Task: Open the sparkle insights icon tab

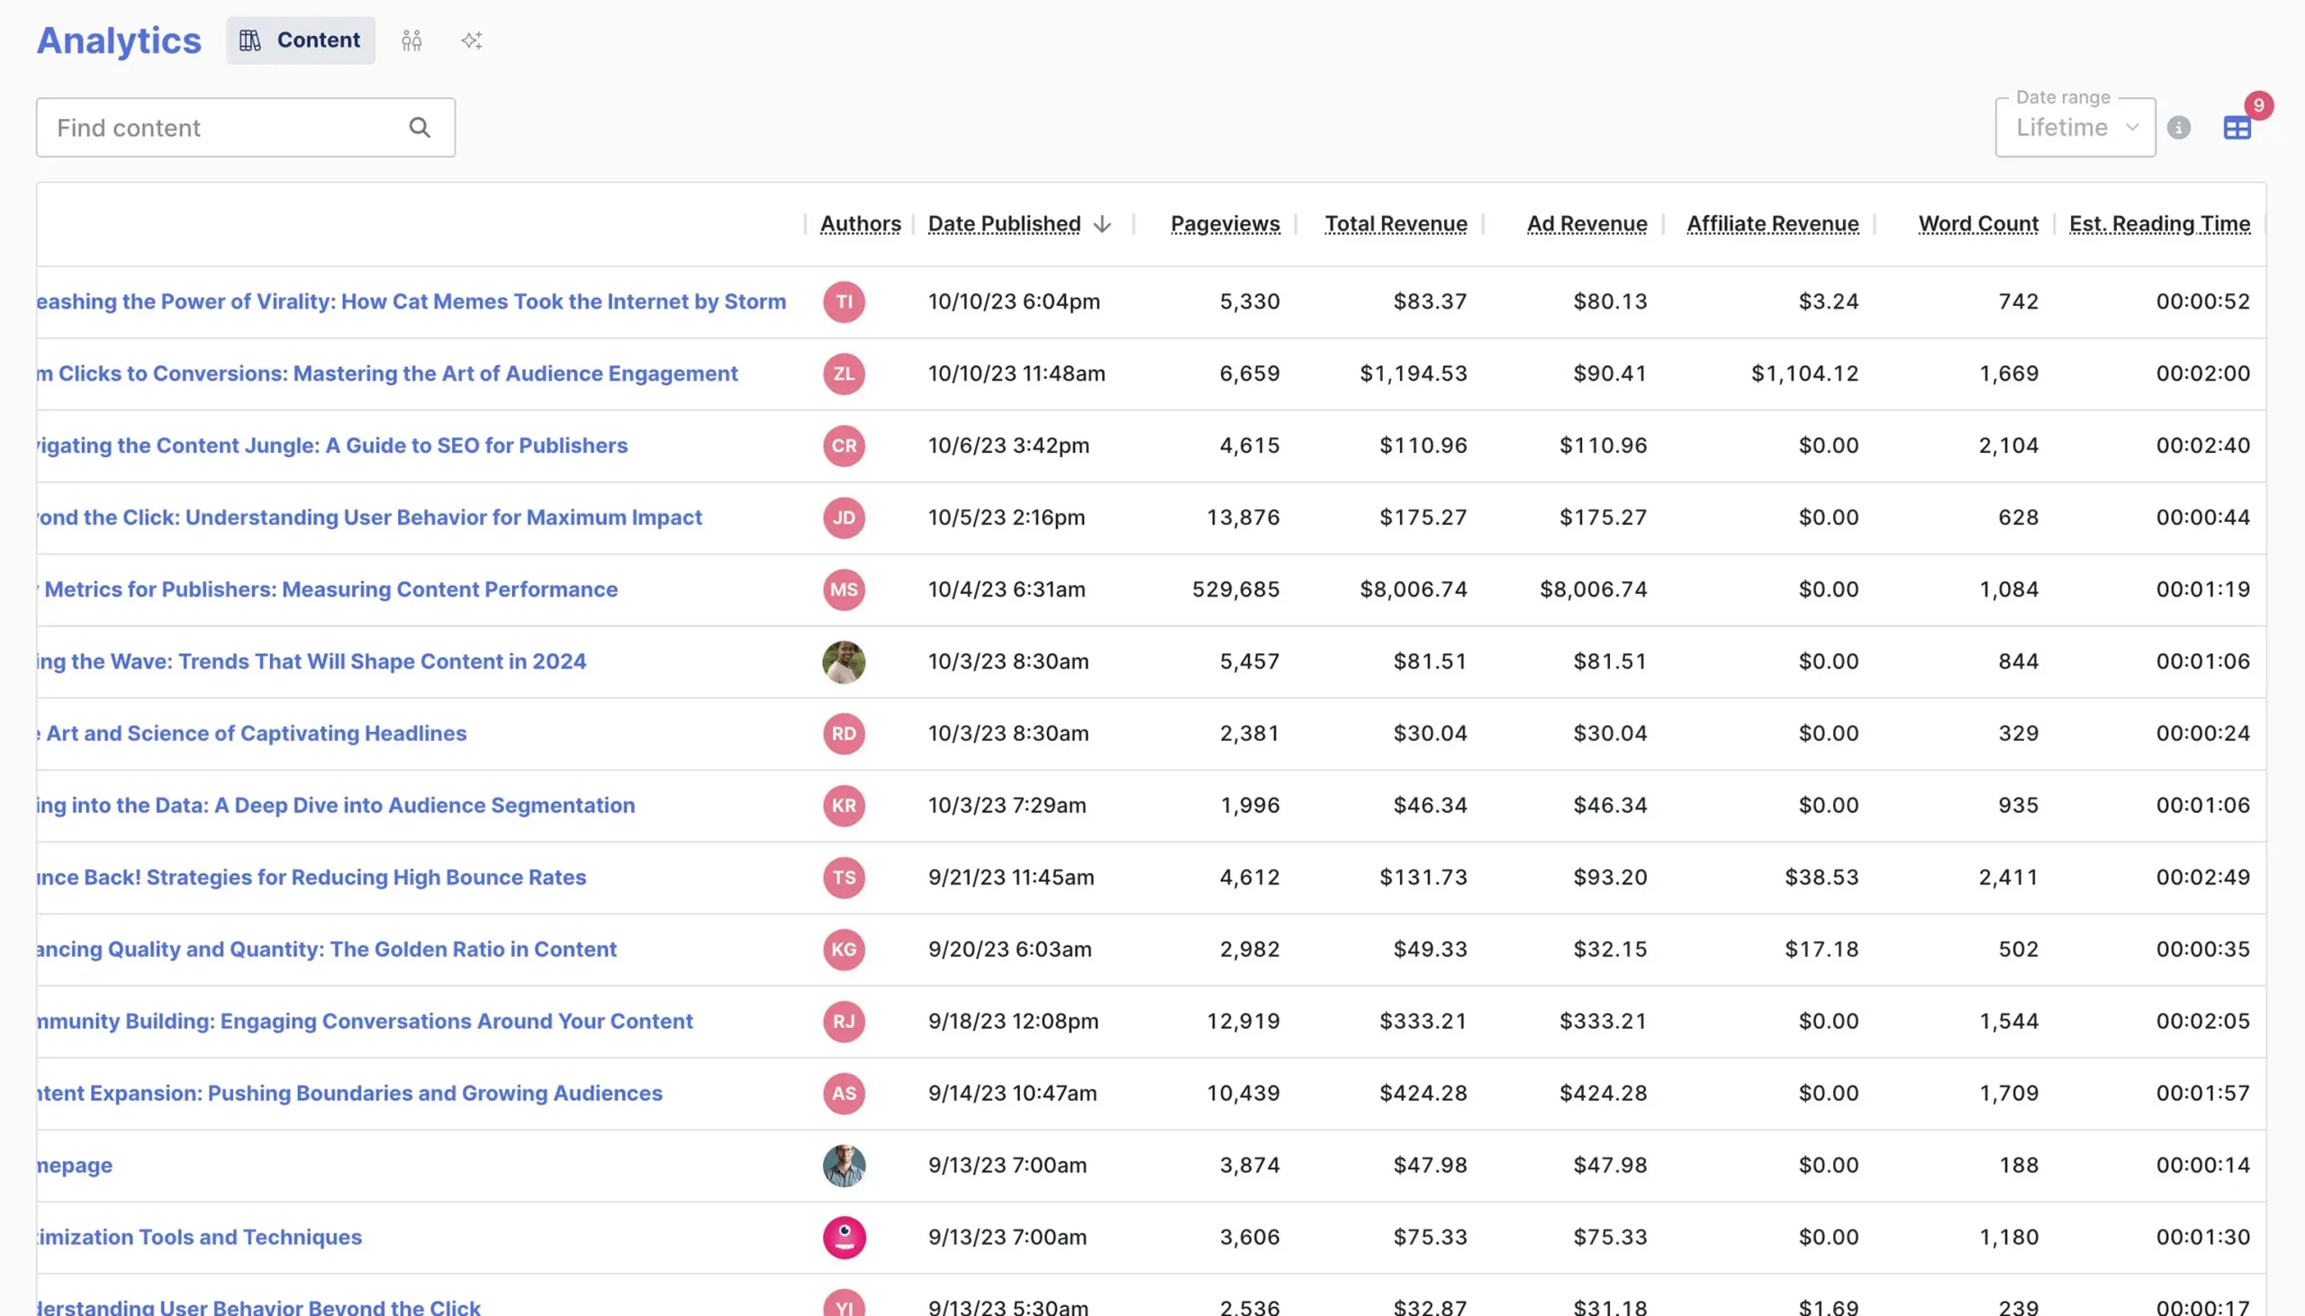Action: pos(471,41)
